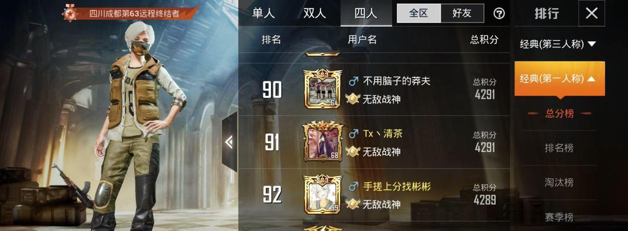
Task: Close the 排行 leaderboard panel
Action: point(591,13)
